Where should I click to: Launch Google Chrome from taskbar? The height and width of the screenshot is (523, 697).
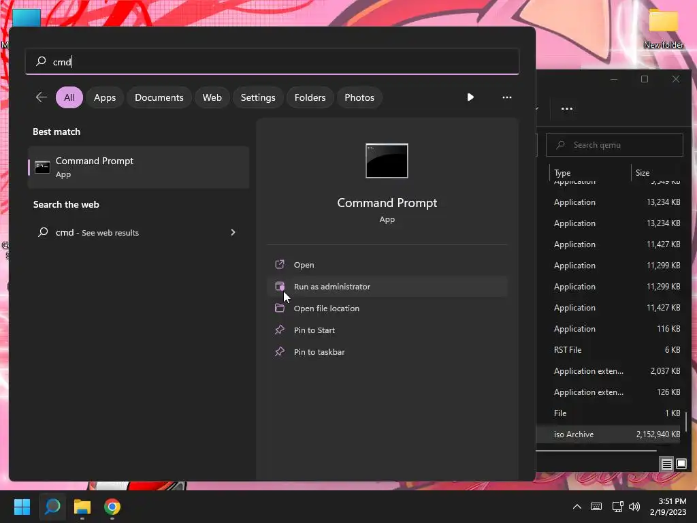112,507
